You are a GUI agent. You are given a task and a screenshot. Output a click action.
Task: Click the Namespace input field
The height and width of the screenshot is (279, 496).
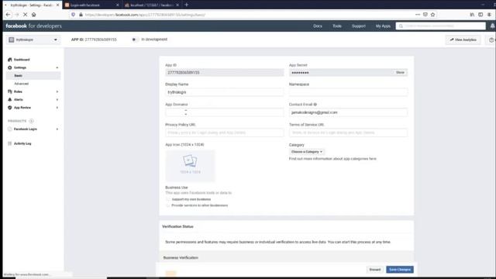tap(348, 92)
